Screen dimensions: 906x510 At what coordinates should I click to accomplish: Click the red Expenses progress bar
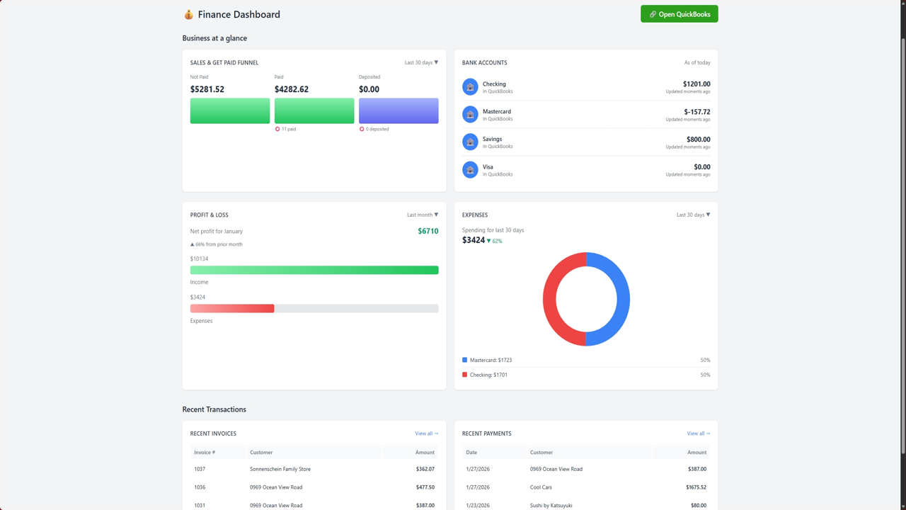tap(232, 308)
